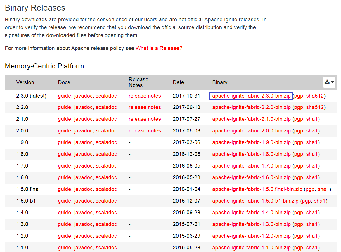341x252 pixels.
Task: Open sha512 checksum for 2.3.0 binary
Action: point(315,96)
